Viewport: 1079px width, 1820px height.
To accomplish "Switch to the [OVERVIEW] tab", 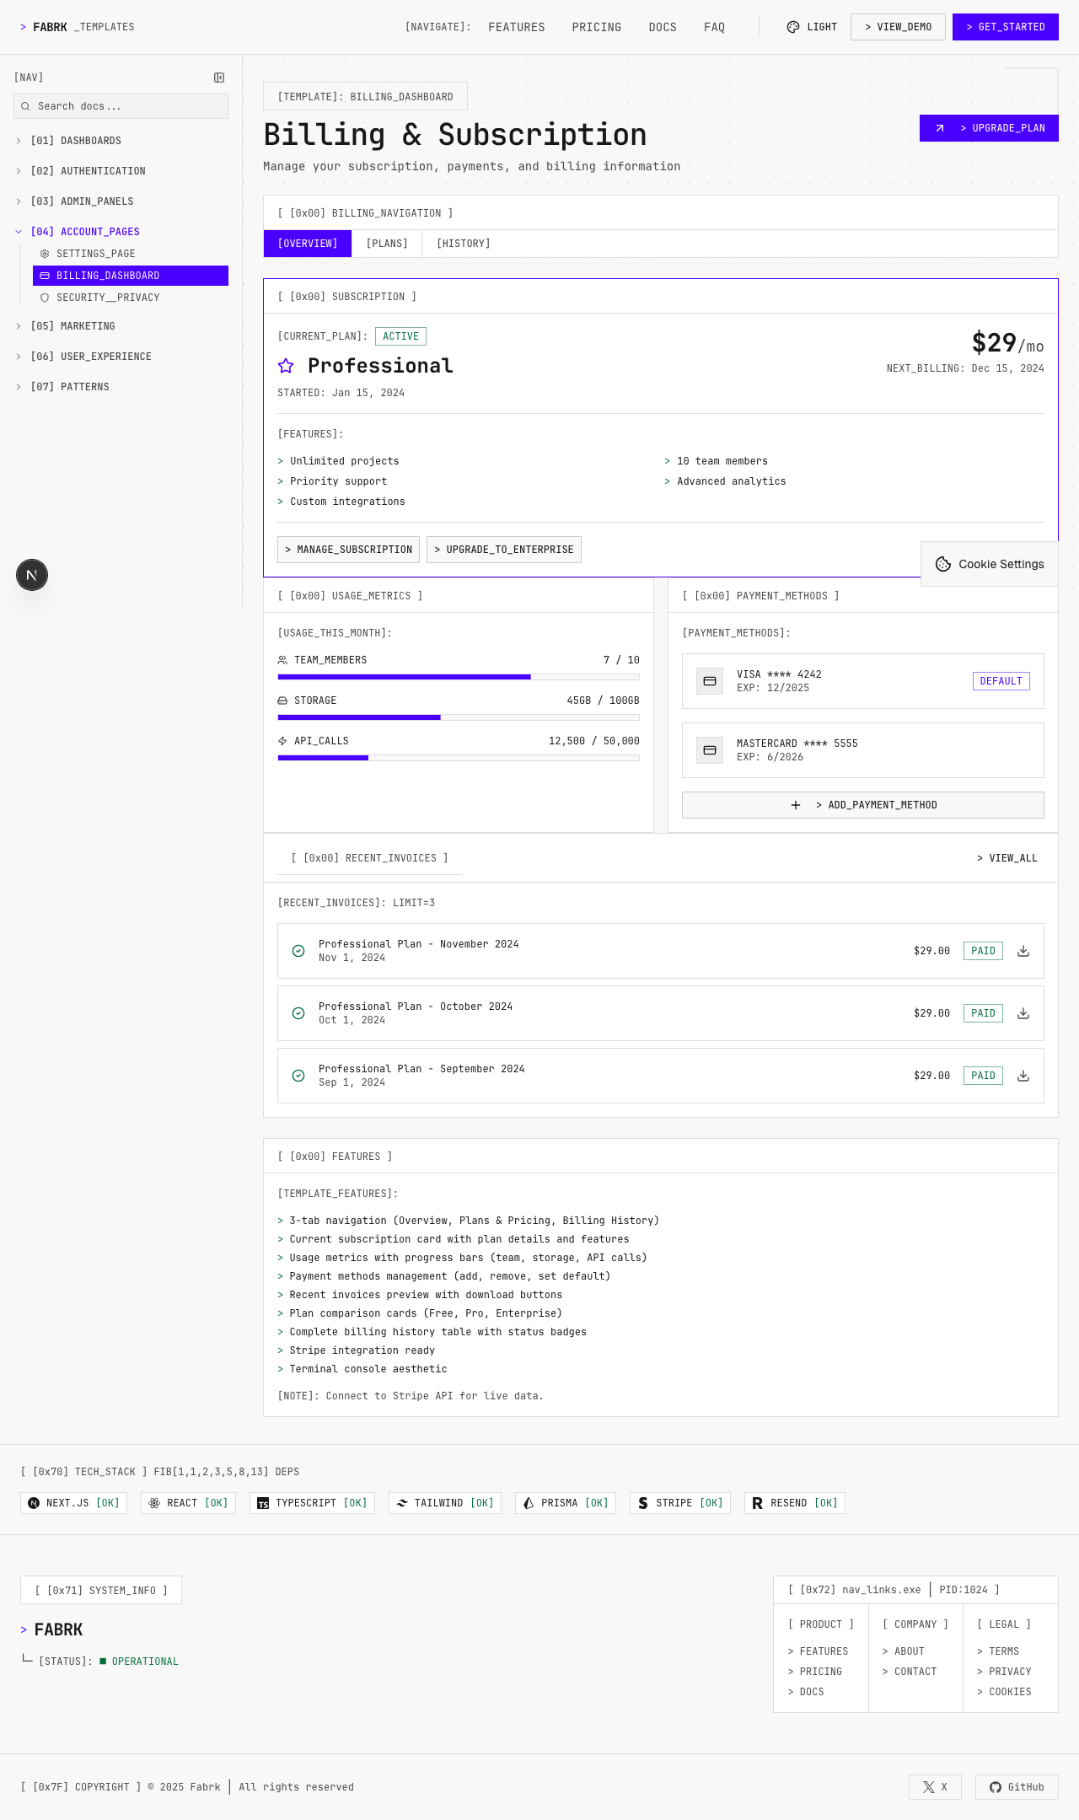I will [308, 244].
